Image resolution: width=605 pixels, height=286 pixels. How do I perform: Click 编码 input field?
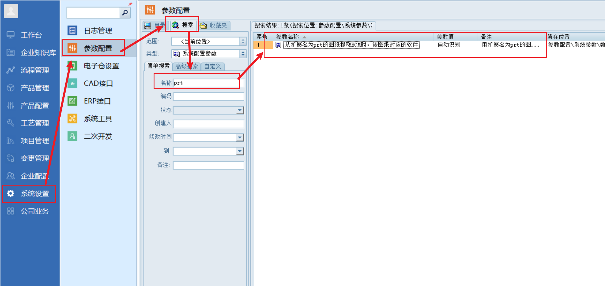(x=208, y=97)
